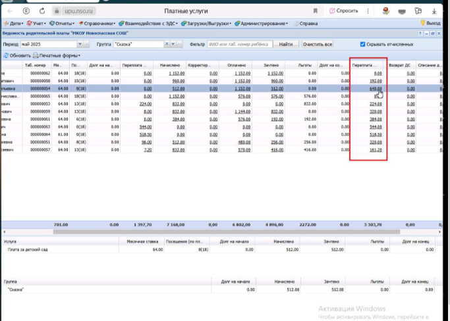450x321 pixels.
Task: Click the horizontal scrollbar of the table
Action: point(227,232)
